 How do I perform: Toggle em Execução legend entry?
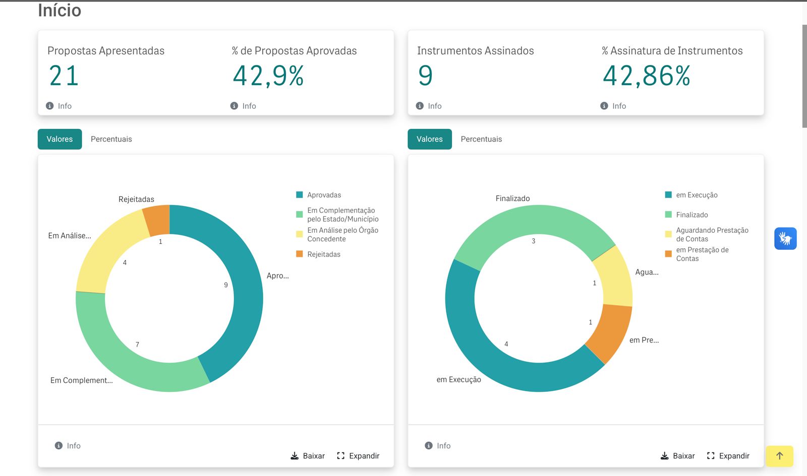point(691,195)
